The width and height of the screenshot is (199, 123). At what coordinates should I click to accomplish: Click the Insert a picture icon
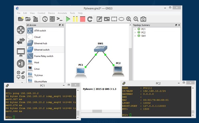coord(107,19)
